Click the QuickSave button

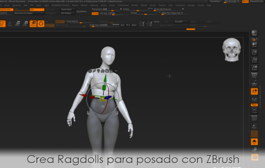(215, 1)
